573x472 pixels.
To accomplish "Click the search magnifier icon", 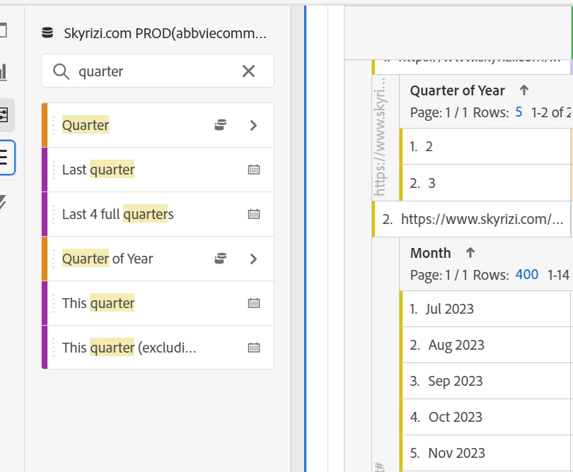I will coord(61,71).
